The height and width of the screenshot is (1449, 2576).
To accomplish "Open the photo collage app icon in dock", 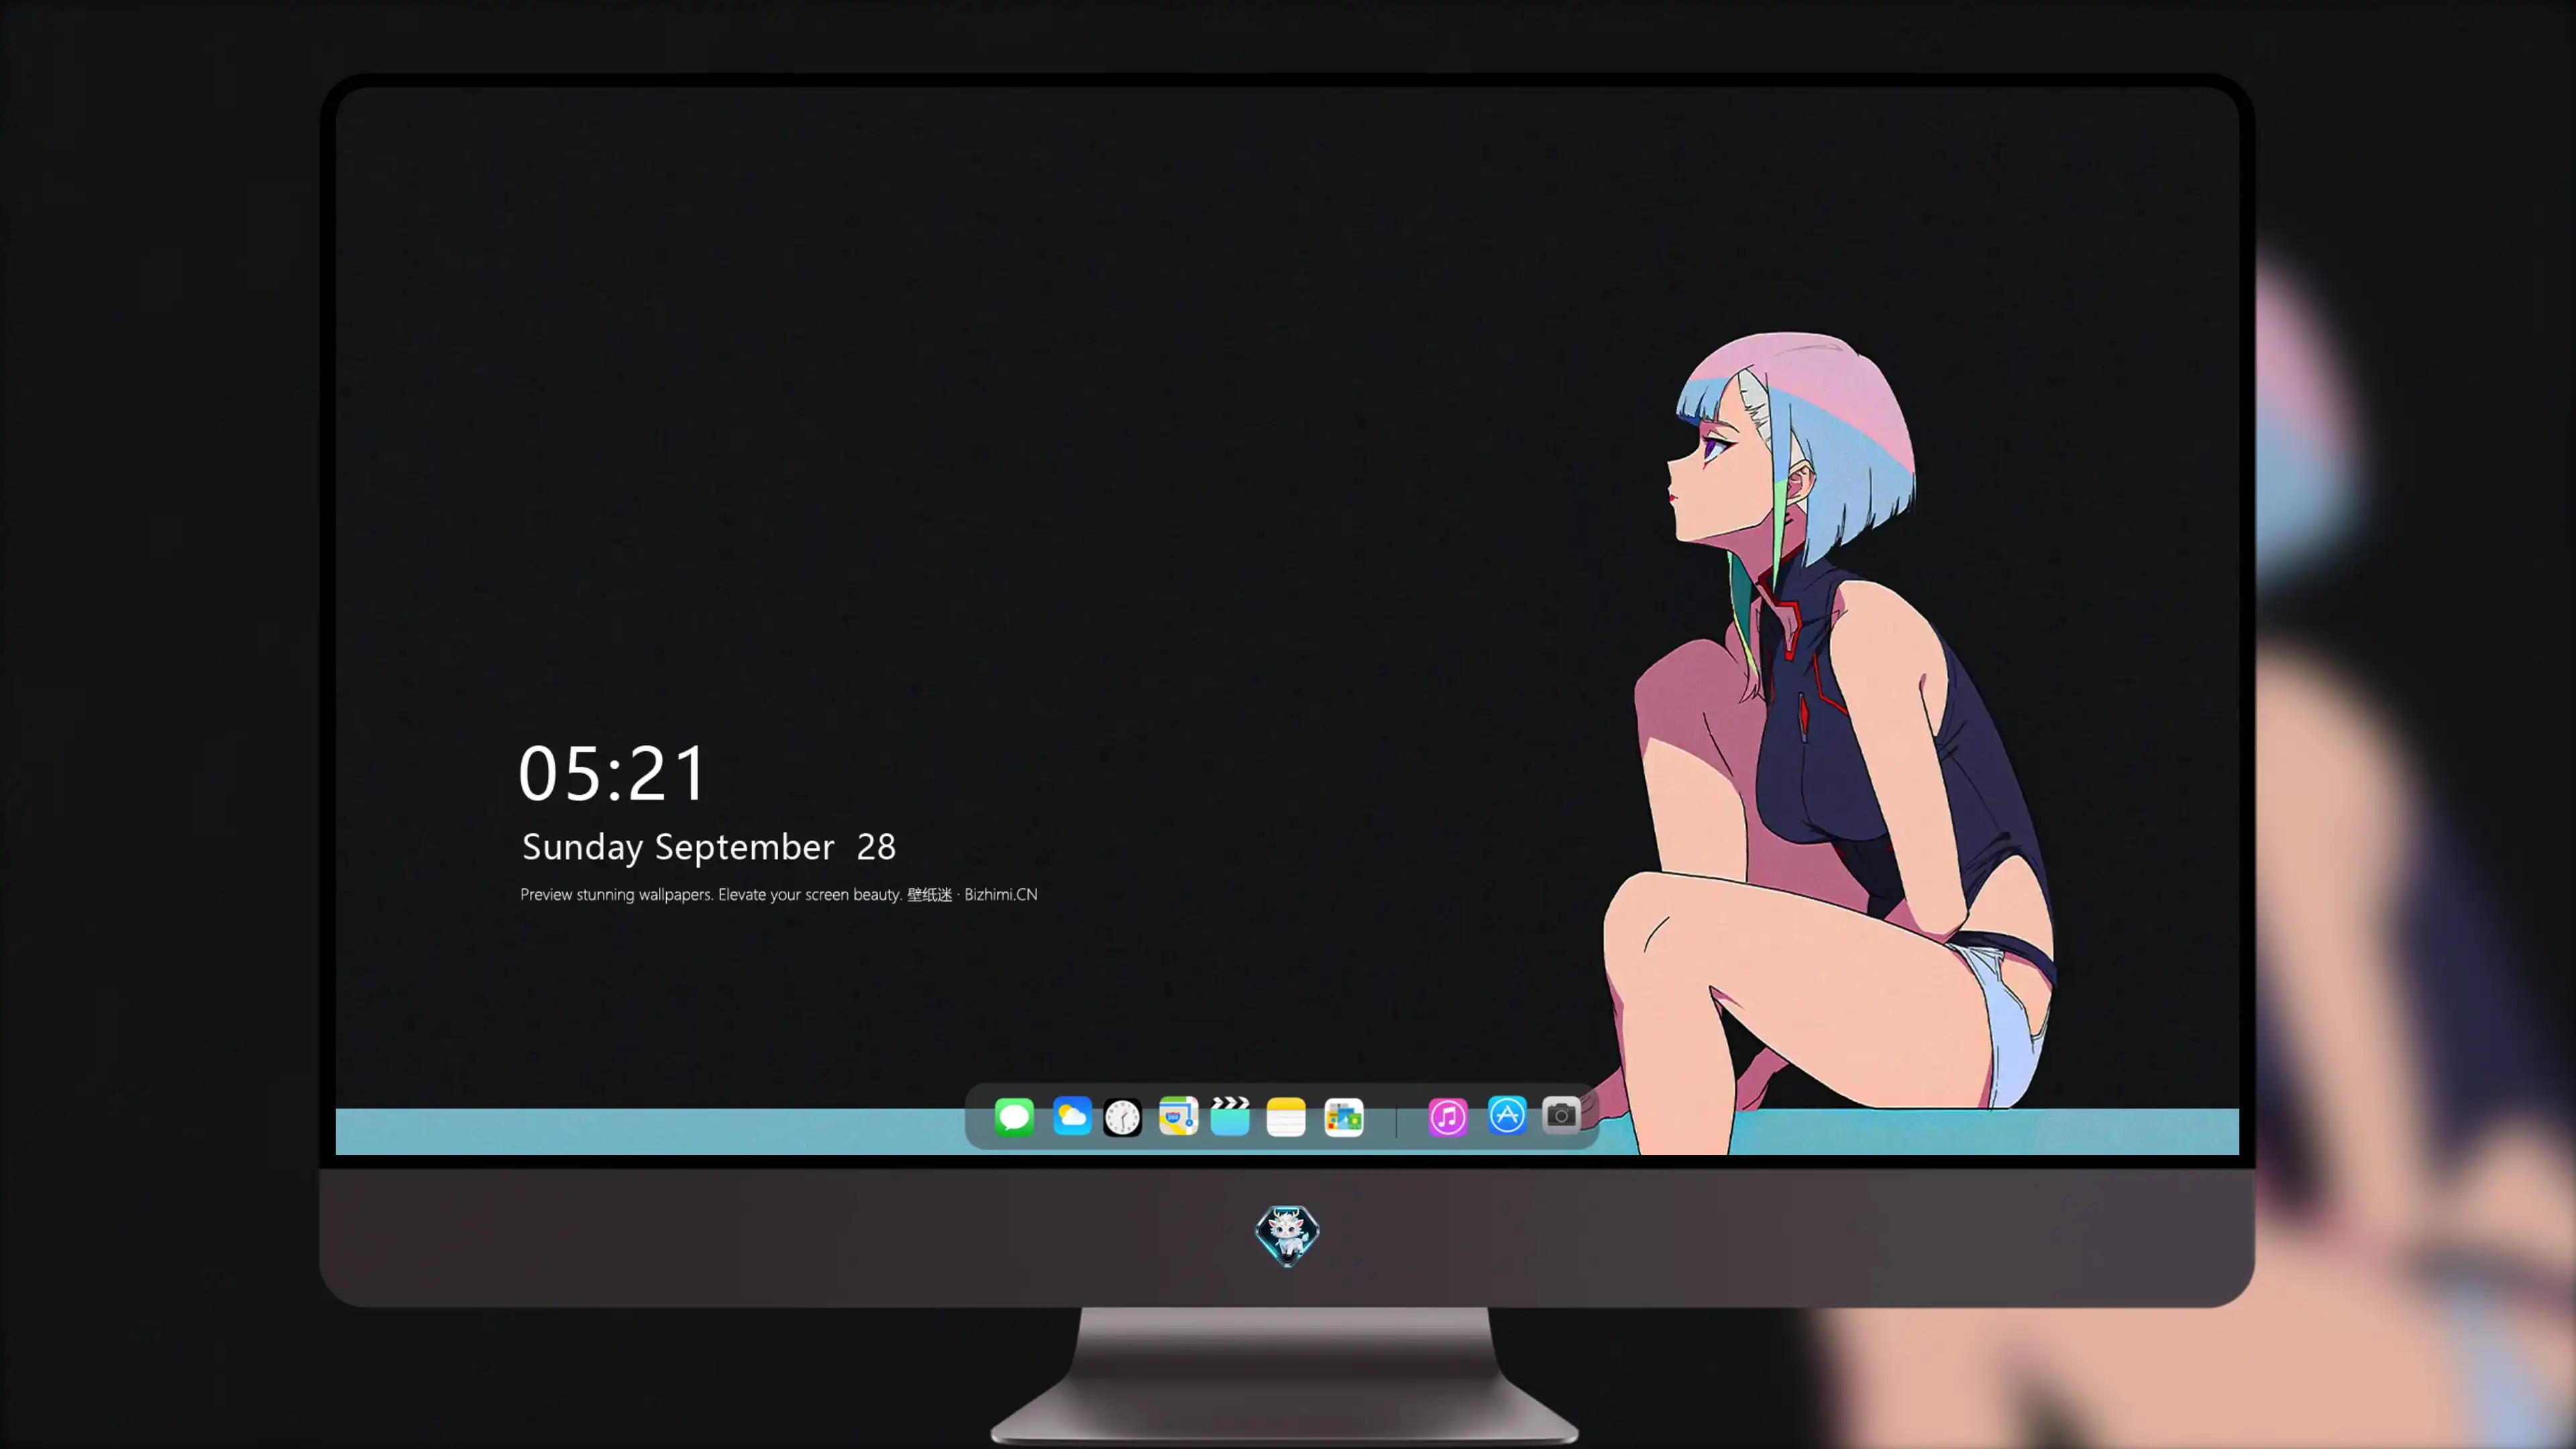I will (x=1344, y=1117).
